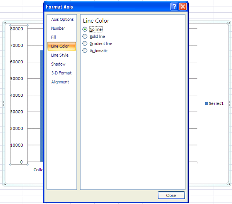Enable the Gradient line option
The image size is (232, 204).
[85, 44]
